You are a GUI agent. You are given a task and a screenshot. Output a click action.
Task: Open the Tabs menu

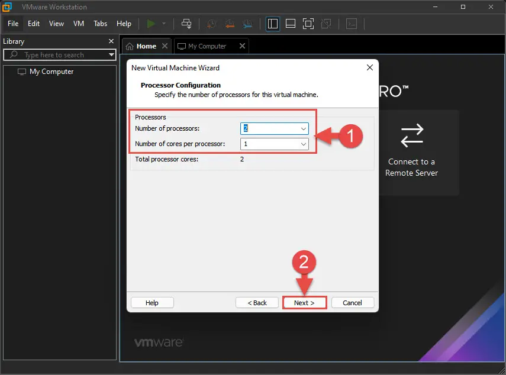[101, 24]
